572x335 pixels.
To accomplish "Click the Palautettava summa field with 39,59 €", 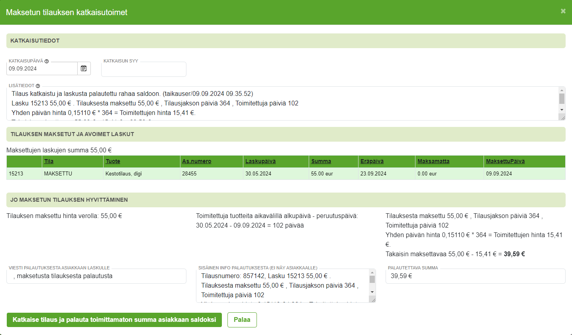I will pyautogui.click(x=476, y=276).
